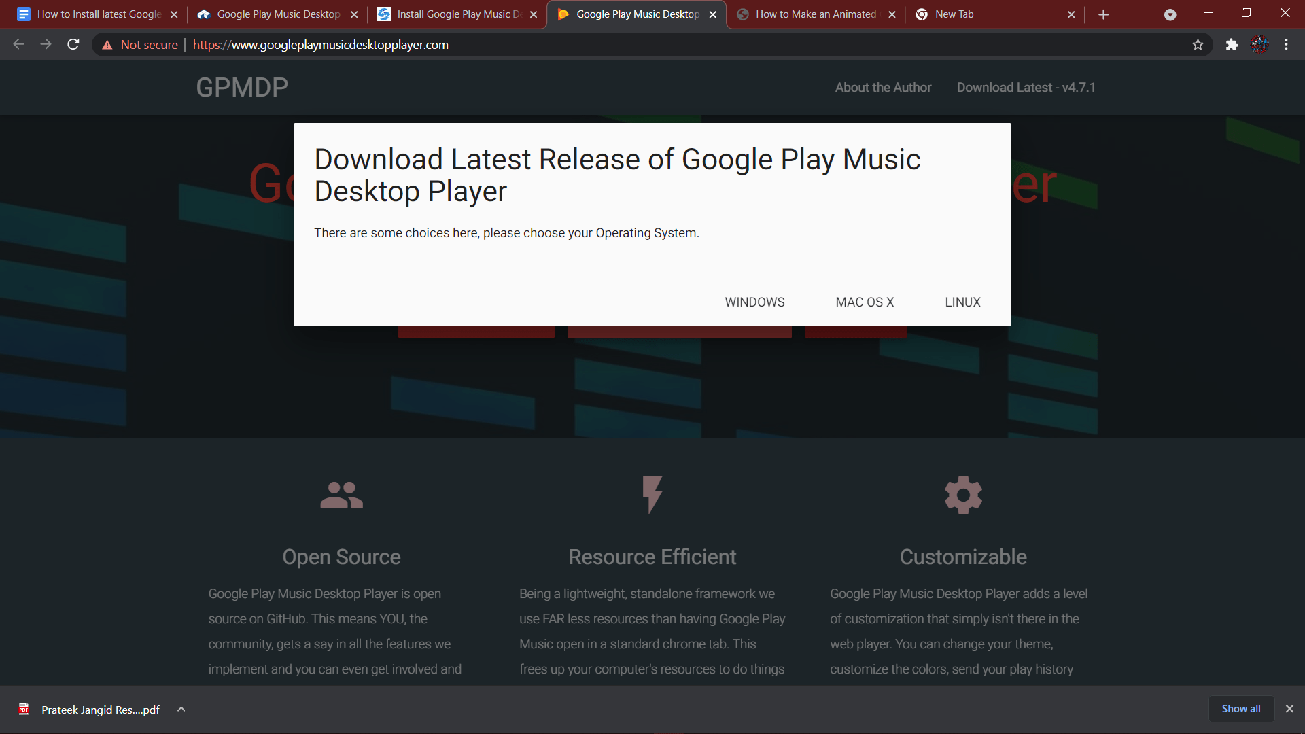Choose the LINUX download option
Viewport: 1305px width, 734px height.
click(x=962, y=302)
